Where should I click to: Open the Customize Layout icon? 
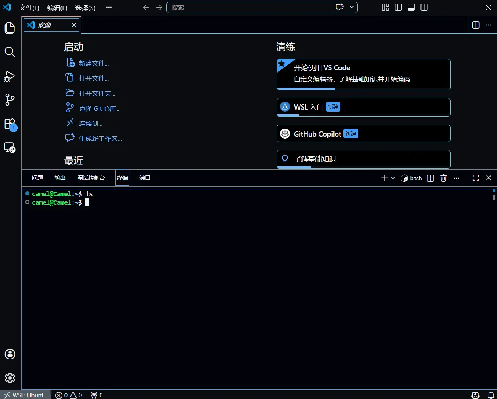tap(385, 7)
